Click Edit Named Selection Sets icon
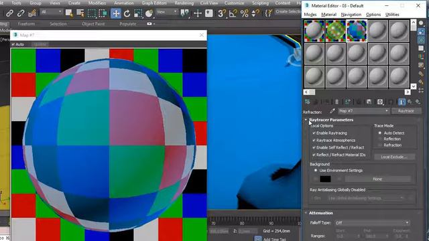The width and height of the screenshot is (429, 241). point(269,13)
